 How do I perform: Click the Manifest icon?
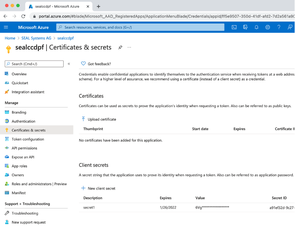point(7,193)
